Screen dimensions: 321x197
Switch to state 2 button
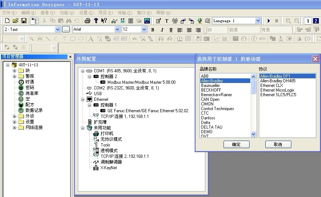pos(316,21)
